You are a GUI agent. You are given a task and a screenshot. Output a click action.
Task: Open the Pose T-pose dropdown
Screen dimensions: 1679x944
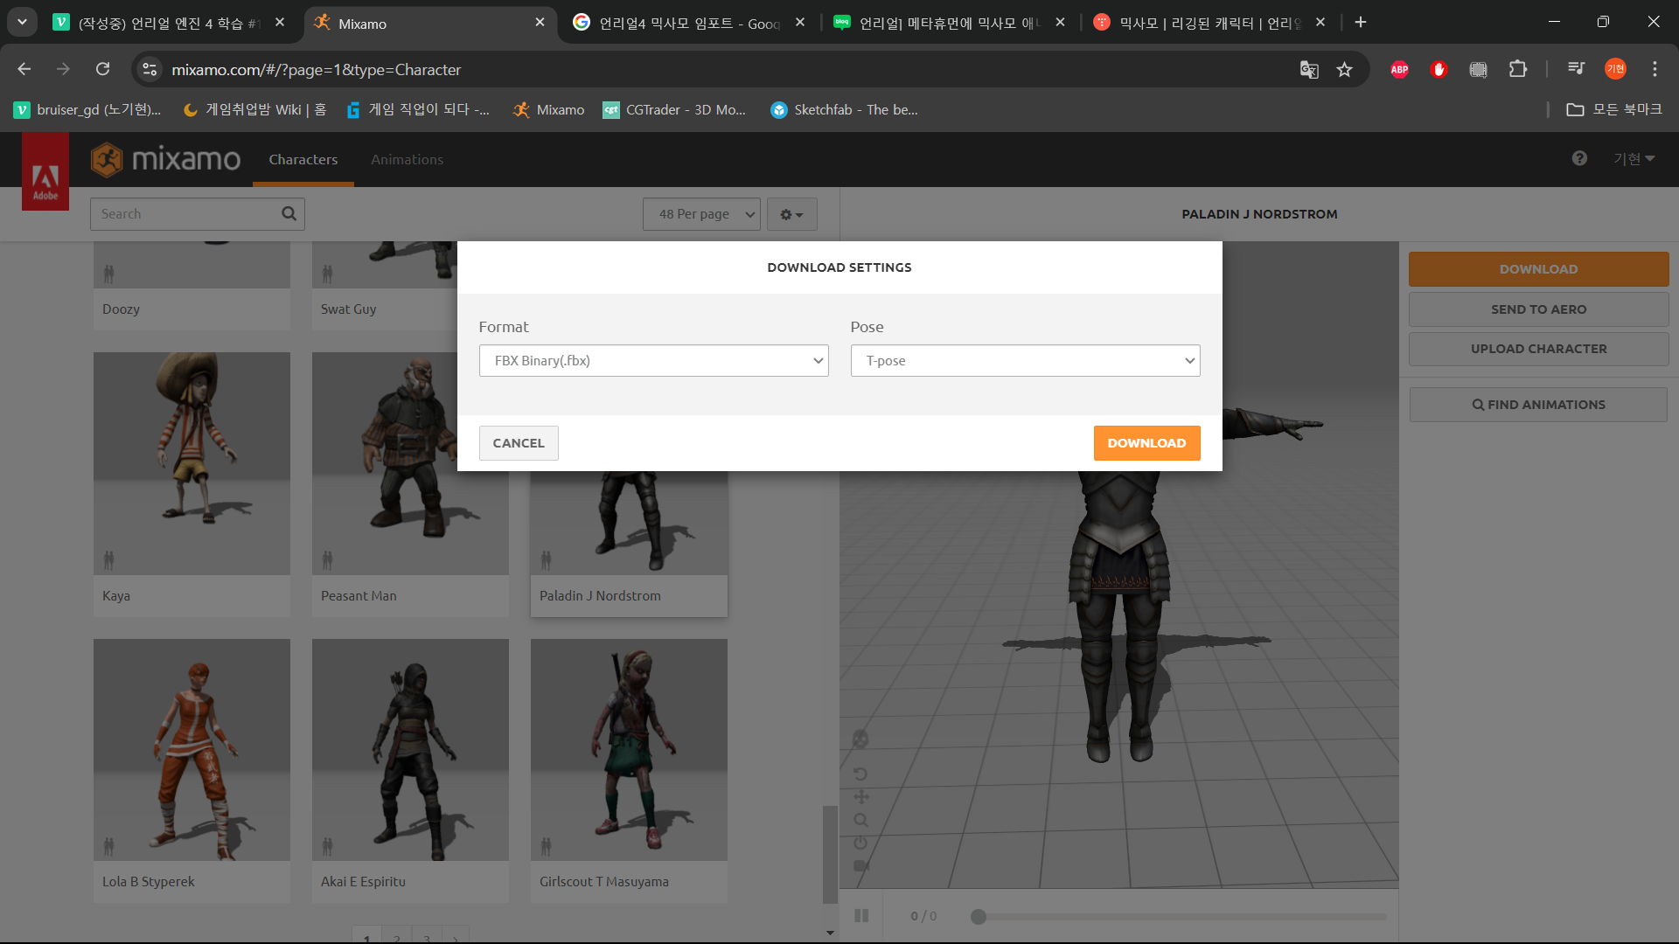[x=1024, y=360]
